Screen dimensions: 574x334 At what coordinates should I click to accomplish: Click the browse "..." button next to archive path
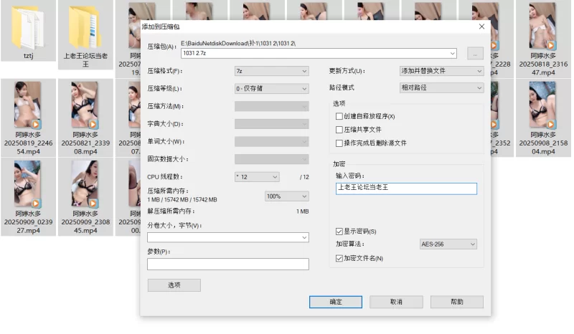tap(474, 53)
